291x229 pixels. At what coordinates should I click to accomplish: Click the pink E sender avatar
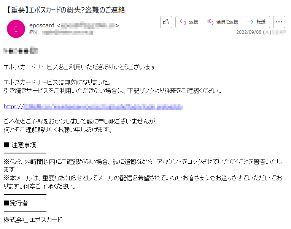pos(16,29)
